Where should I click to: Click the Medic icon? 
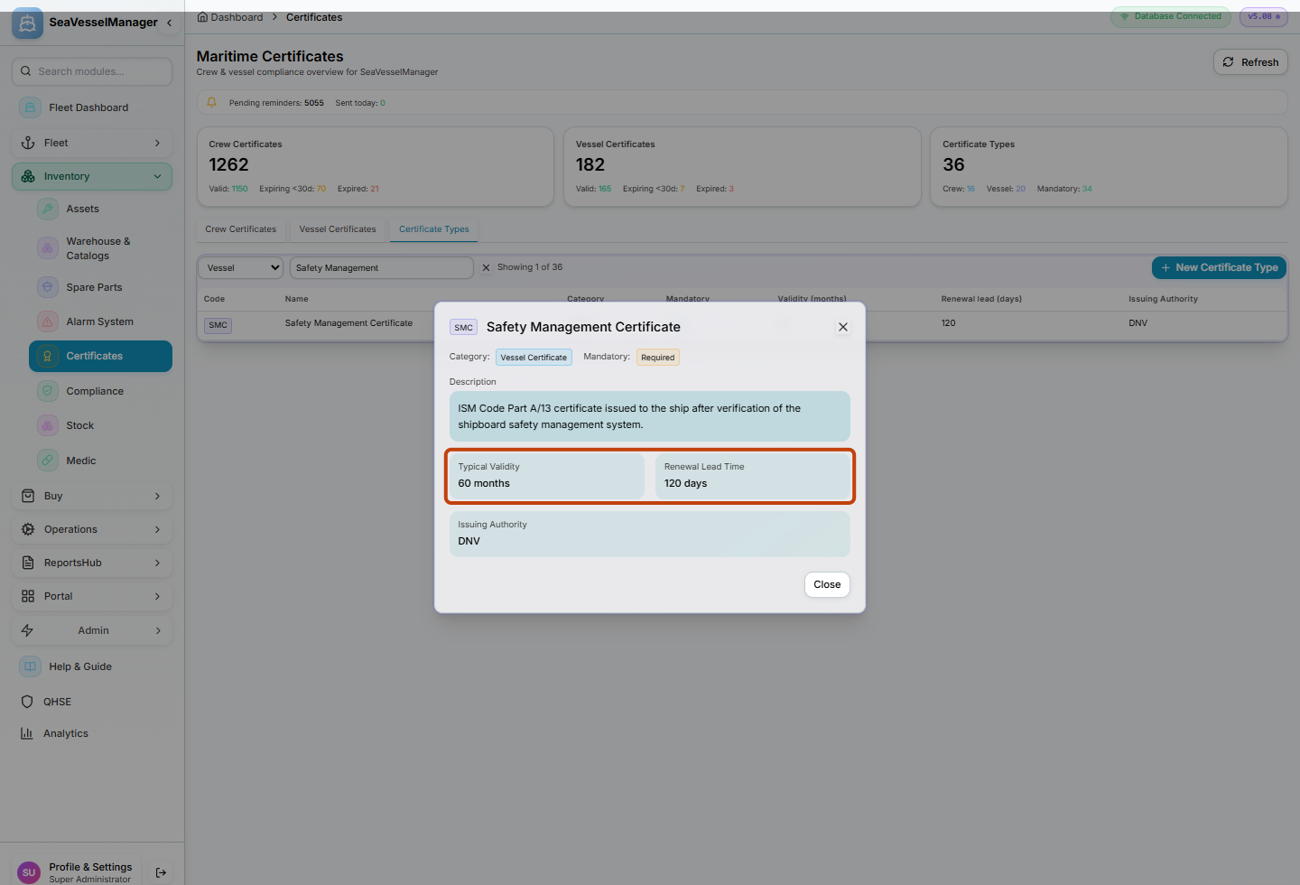pos(48,461)
